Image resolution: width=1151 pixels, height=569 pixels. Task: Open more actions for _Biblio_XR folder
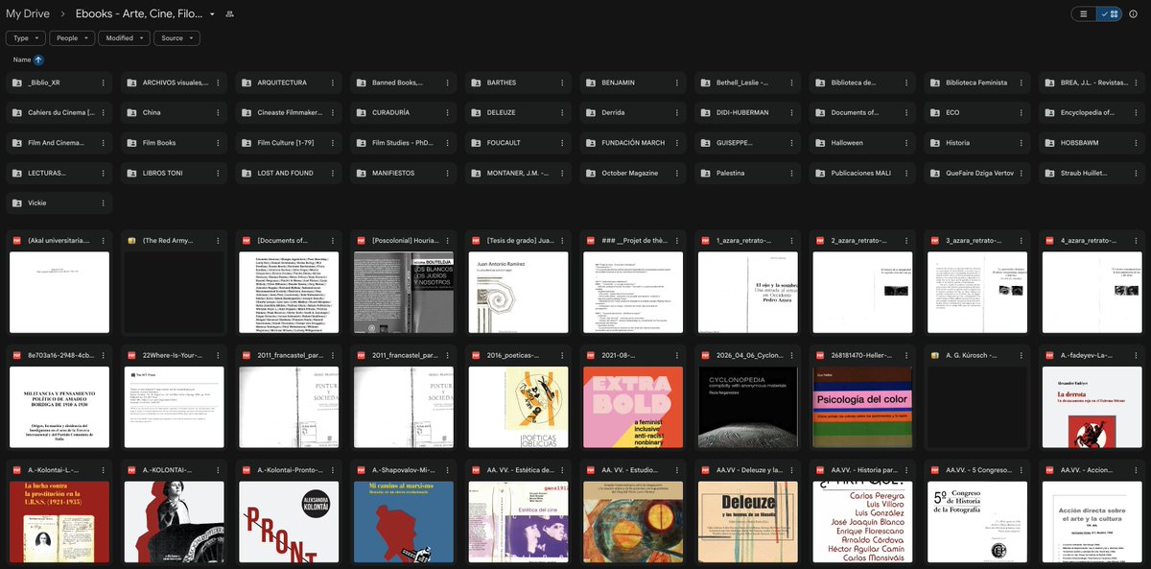105,83
